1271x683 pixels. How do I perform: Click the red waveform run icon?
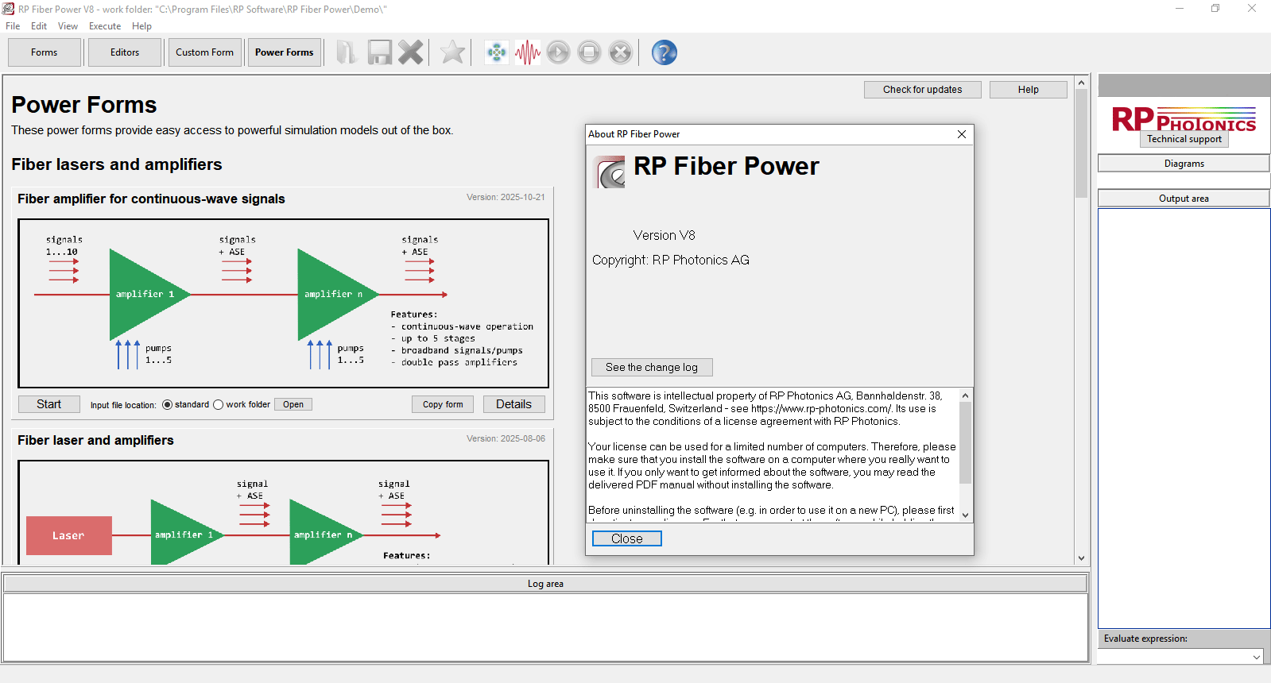tap(527, 52)
